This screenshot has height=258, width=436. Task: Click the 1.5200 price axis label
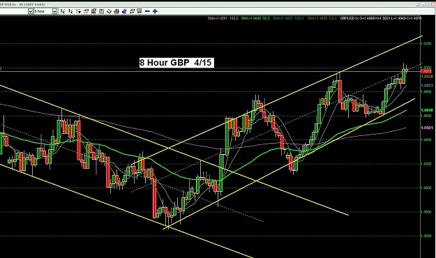(x=426, y=44)
